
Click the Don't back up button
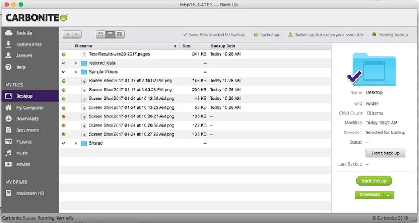coord(385,153)
